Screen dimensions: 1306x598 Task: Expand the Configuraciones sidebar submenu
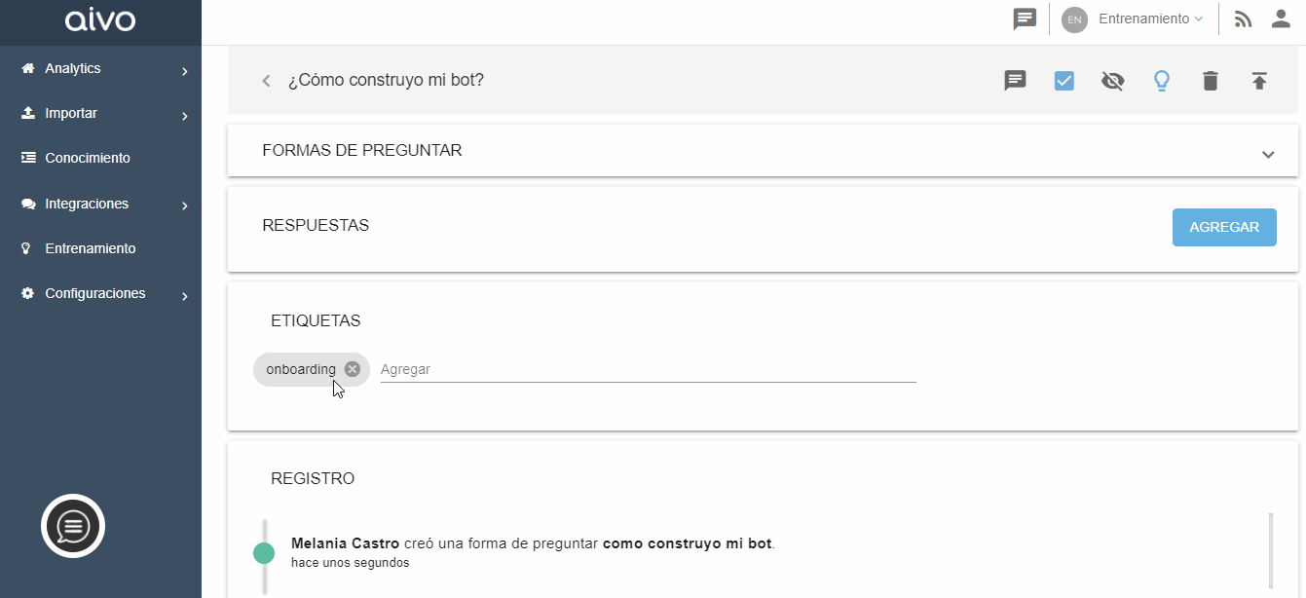click(184, 296)
